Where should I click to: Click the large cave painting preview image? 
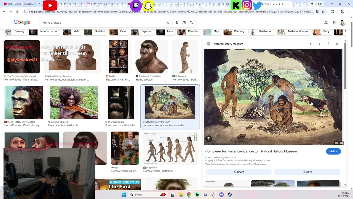(273, 97)
